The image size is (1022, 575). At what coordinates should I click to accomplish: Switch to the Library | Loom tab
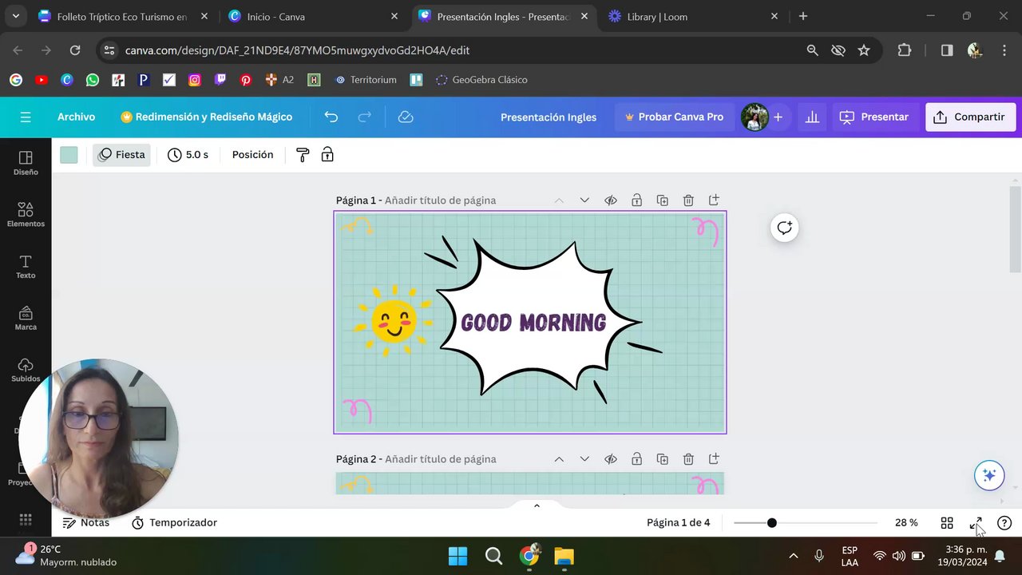[x=693, y=17]
